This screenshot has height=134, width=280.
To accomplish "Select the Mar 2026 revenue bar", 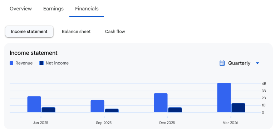I will pos(224,97).
